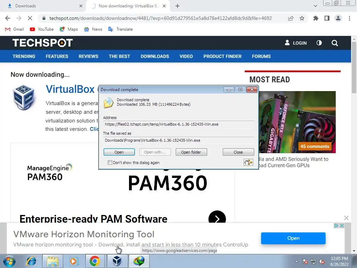Launch Internet Explorer from the taskbar
This screenshot has height=268, width=357.
click(x=31, y=261)
